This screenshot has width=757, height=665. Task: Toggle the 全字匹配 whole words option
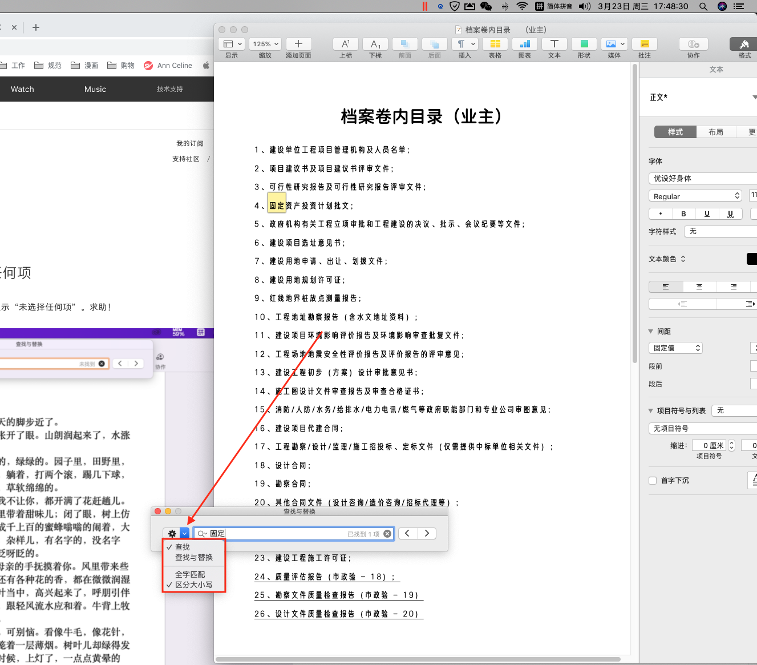click(x=190, y=574)
